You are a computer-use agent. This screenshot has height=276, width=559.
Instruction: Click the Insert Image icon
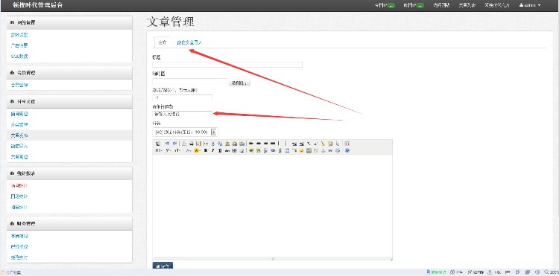coord(251,150)
